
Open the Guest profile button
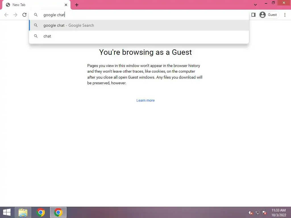click(269, 15)
